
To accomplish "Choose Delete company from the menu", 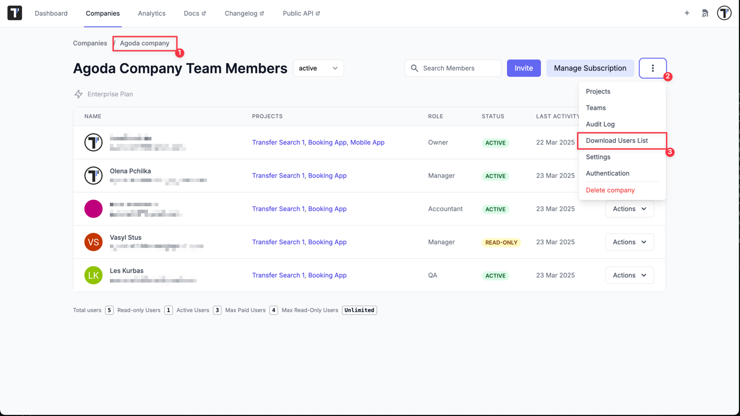I will click(x=610, y=190).
